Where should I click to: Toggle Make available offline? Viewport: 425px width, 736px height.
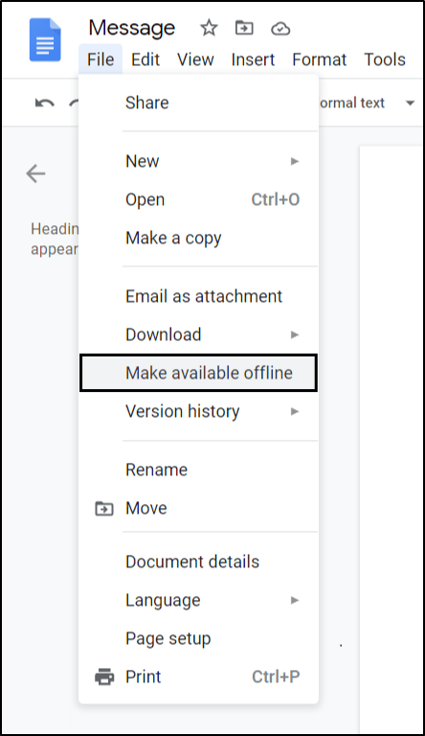click(x=198, y=373)
